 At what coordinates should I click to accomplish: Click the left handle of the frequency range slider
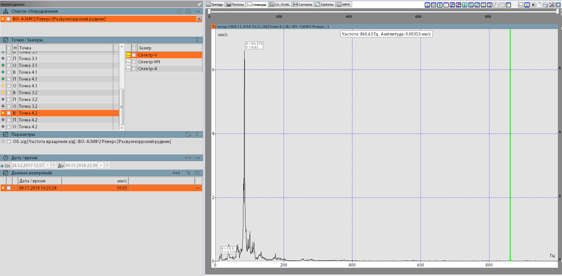(x=209, y=11)
